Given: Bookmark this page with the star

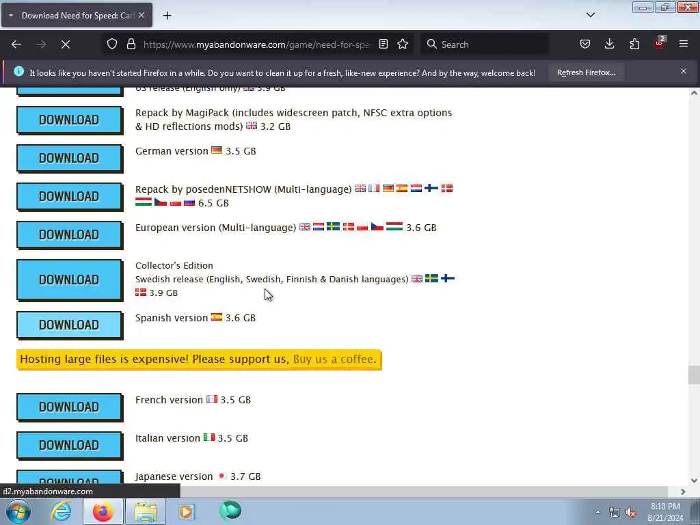Looking at the screenshot, I should [403, 44].
